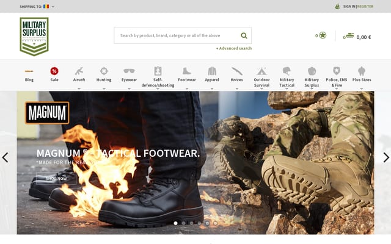Click the Plus Sizes icon
This screenshot has width=391, height=244.
coord(362,71)
